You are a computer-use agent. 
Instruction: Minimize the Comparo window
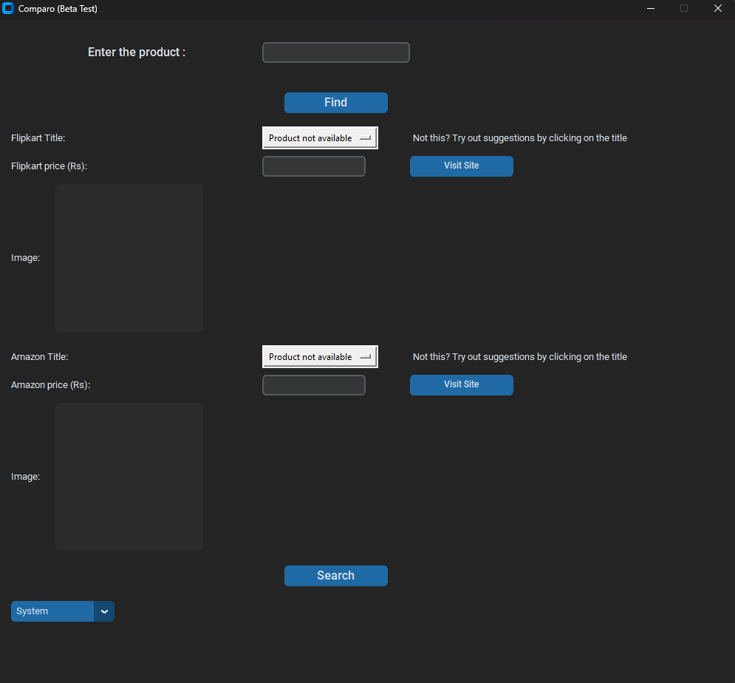(x=651, y=9)
